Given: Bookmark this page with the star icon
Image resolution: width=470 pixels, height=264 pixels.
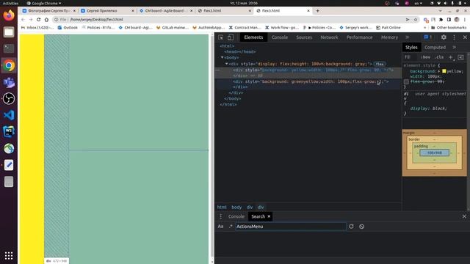Looking at the screenshot, I should tap(416, 20).
